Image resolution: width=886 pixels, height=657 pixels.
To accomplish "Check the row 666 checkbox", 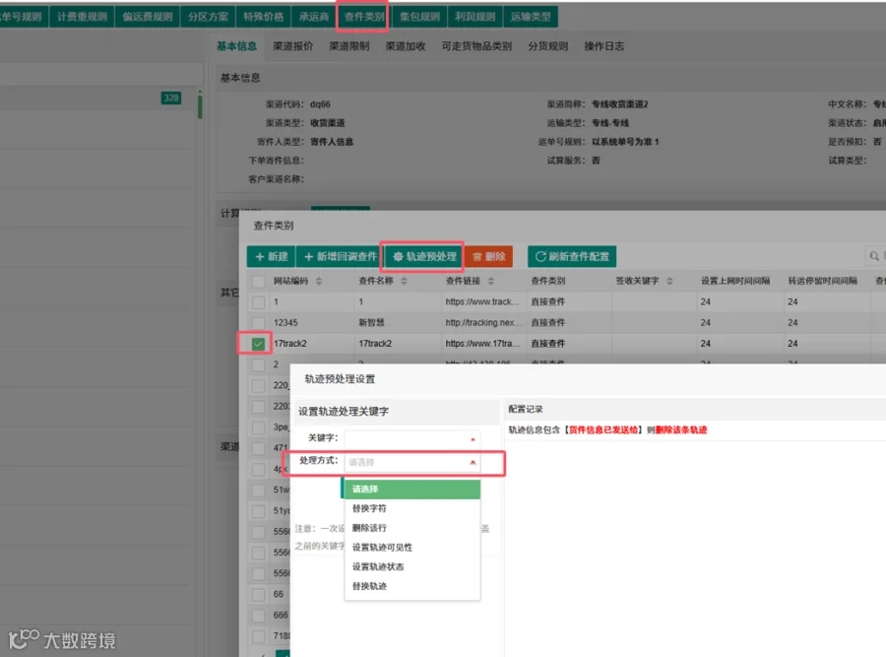I will 258,616.
